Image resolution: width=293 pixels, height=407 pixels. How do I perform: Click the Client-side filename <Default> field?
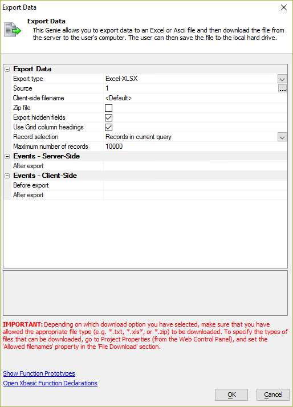coord(195,98)
